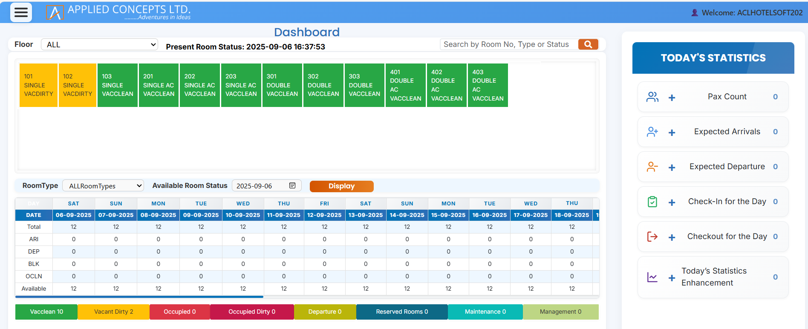Click the Reserved Rooms 0 legend
This screenshot has height=329, width=808.
click(401, 312)
